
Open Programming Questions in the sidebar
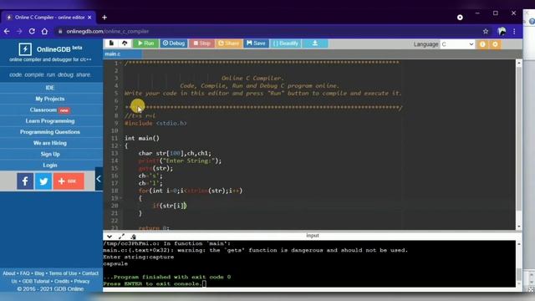coord(50,132)
